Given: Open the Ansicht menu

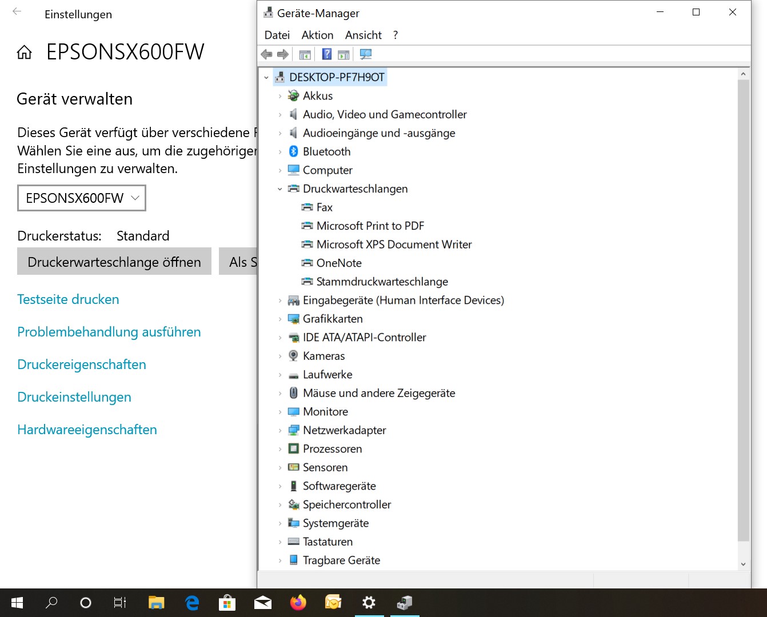Looking at the screenshot, I should pyautogui.click(x=363, y=35).
